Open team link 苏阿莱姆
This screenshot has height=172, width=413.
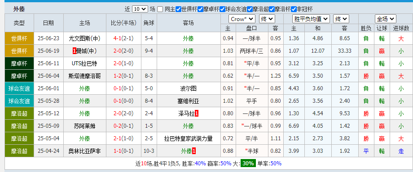tap(84, 126)
